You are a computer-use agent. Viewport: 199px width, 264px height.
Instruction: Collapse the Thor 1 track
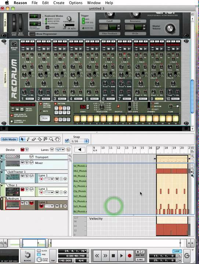(x=2, y=186)
